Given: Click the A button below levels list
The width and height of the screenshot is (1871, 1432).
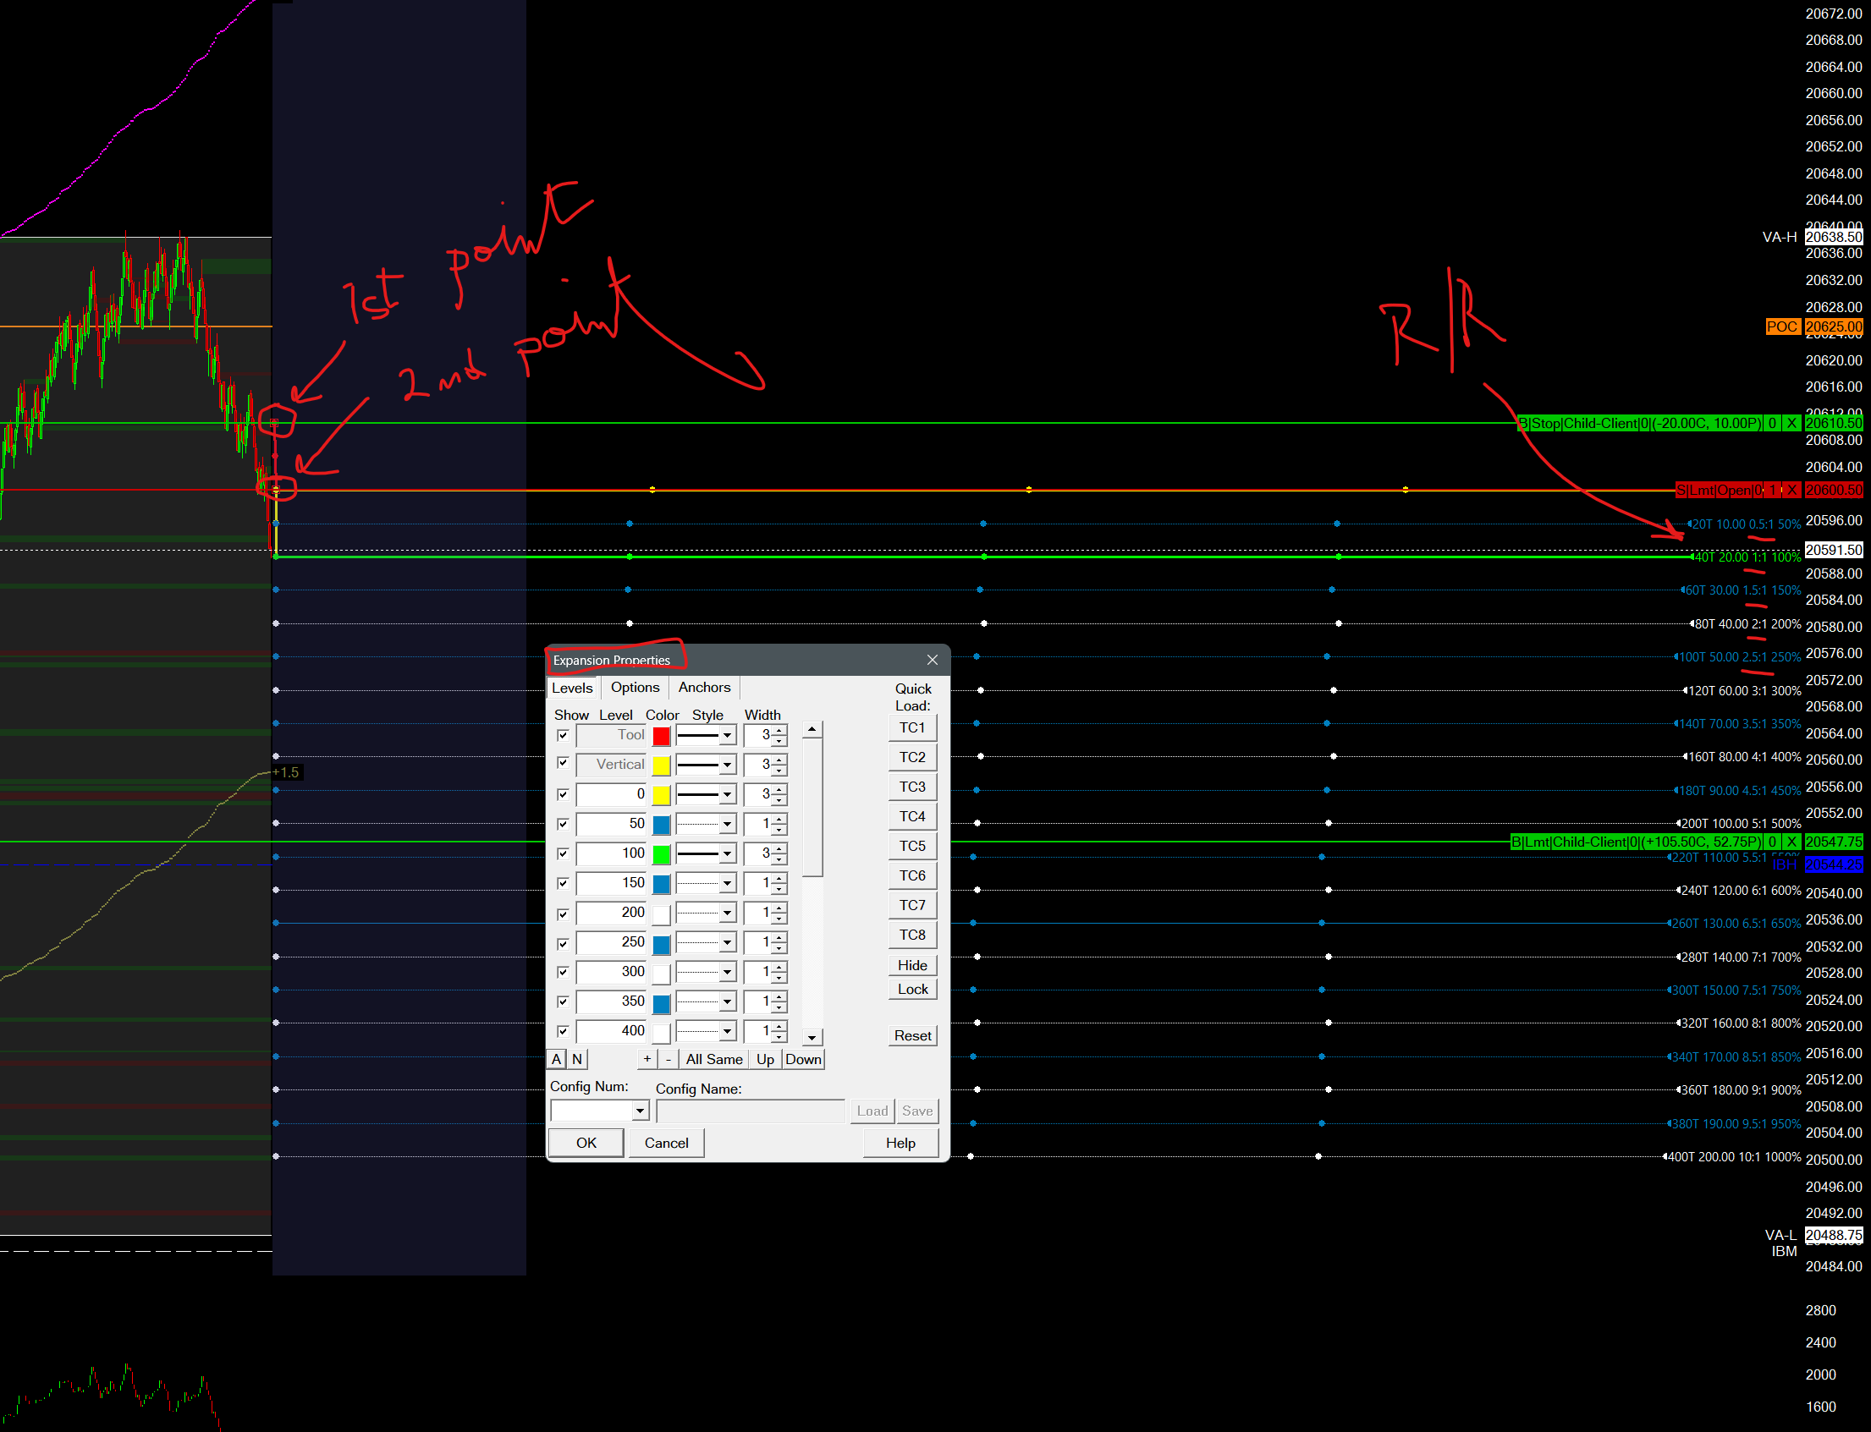Looking at the screenshot, I should tap(557, 1059).
